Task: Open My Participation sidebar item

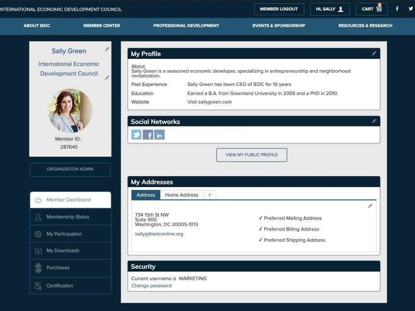Action: [71, 234]
